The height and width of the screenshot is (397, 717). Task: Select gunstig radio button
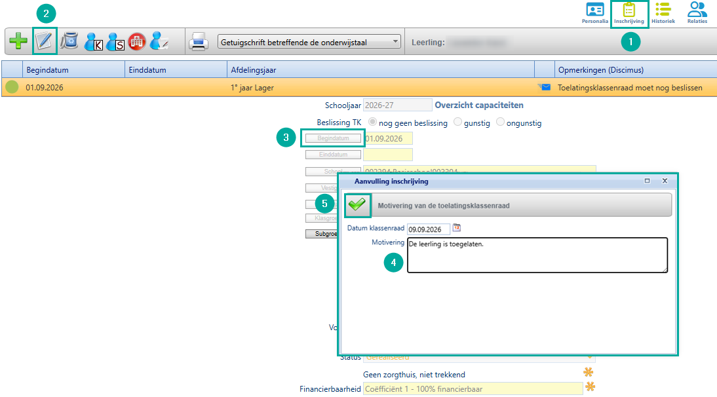[x=457, y=121]
